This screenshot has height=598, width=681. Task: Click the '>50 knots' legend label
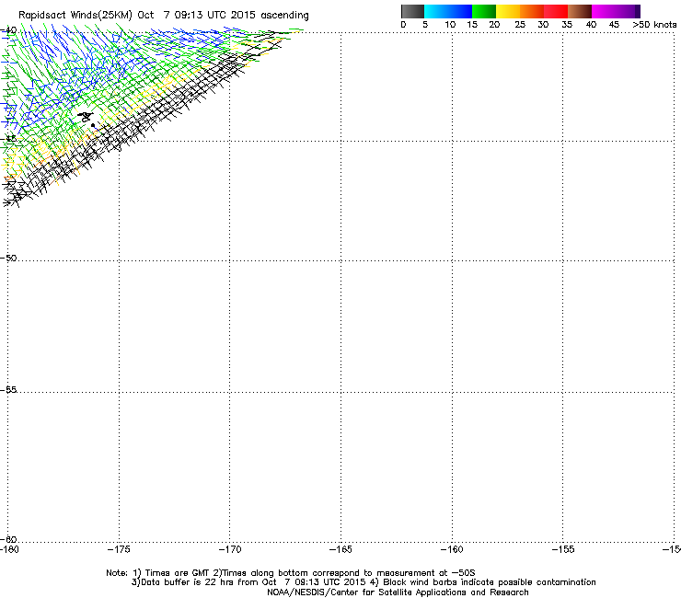(x=654, y=25)
